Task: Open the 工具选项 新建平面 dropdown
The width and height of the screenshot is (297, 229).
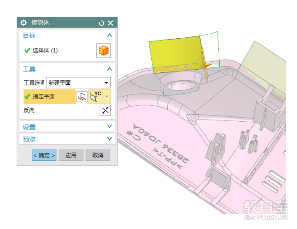Action: pyautogui.click(x=79, y=83)
